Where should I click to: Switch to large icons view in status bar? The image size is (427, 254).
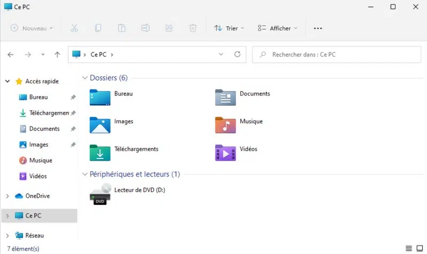pyautogui.click(x=420, y=248)
